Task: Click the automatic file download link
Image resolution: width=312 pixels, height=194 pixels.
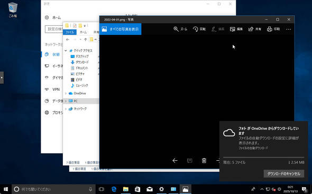Action: tap(253, 148)
